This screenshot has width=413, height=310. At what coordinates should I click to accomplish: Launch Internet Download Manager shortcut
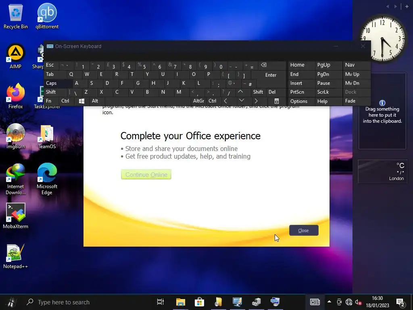(16, 179)
